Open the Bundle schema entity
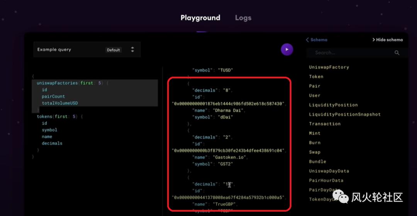Image resolution: width=417 pixels, height=216 pixels. pyautogui.click(x=317, y=162)
